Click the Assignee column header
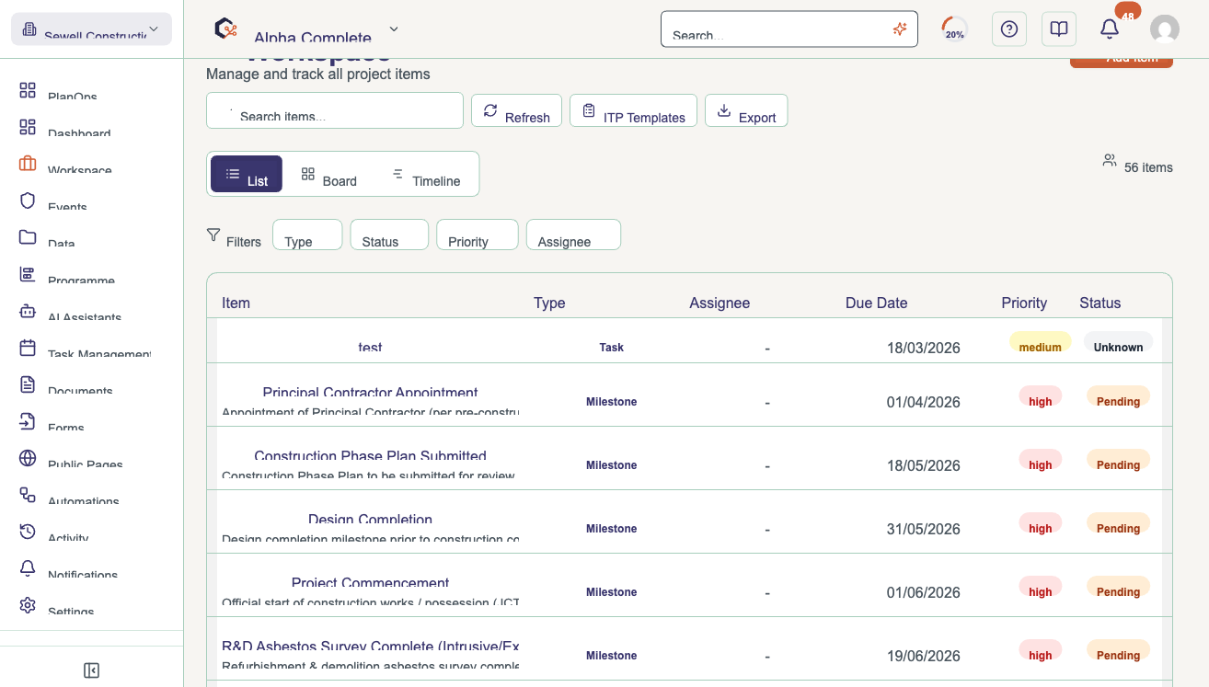Screen dimensions: 1209x687 pos(720,303)
